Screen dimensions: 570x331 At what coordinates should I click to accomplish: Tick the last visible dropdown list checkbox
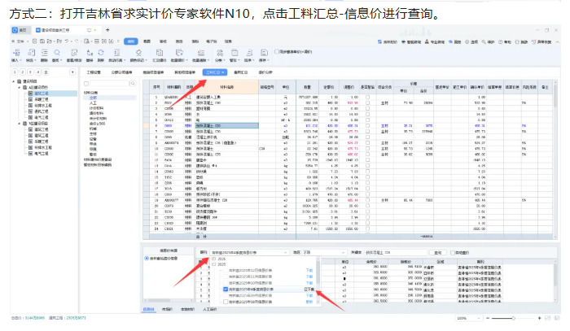(226, 302)
